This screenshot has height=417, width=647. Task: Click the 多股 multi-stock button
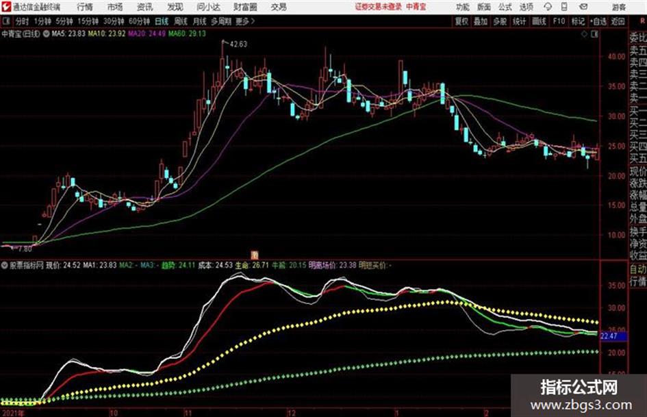pyautogui.click(x=500, y=21)
